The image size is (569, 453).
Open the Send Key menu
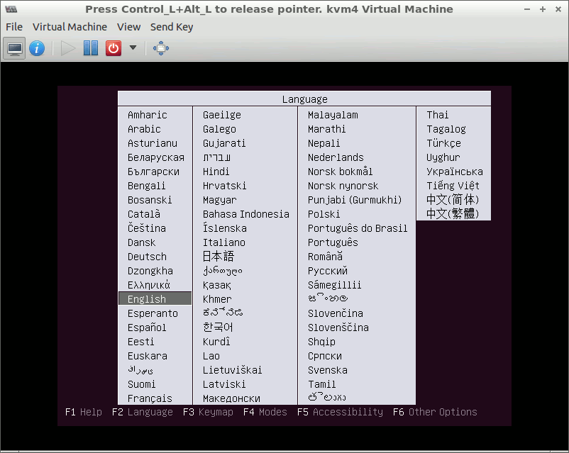[172, 27]
